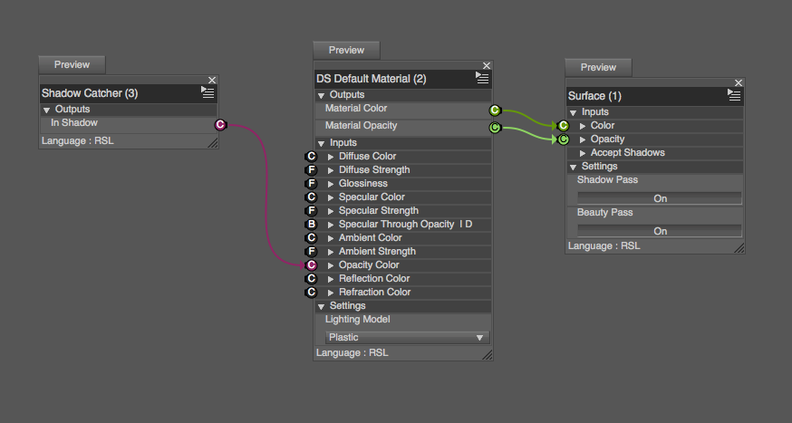Click the Diffuse Color input connector
This screenshot has width=792, height=423.
311,157
